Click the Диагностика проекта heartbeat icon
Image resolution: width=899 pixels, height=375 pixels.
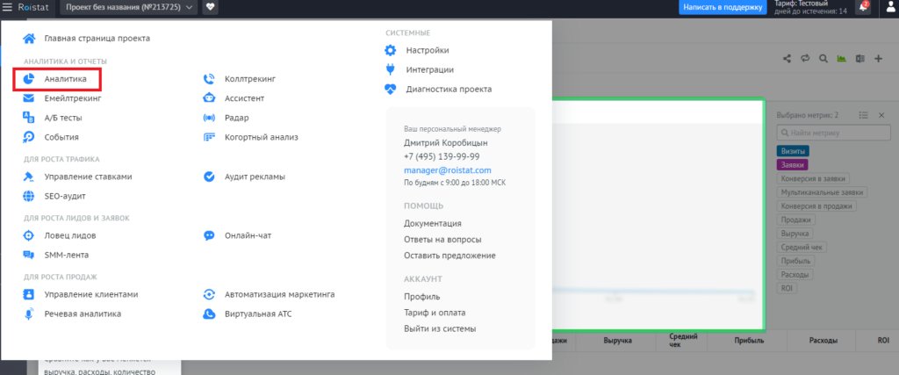point(391,90)
